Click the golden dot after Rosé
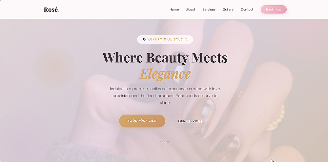328x162 pixels. (x=59, y=11)
